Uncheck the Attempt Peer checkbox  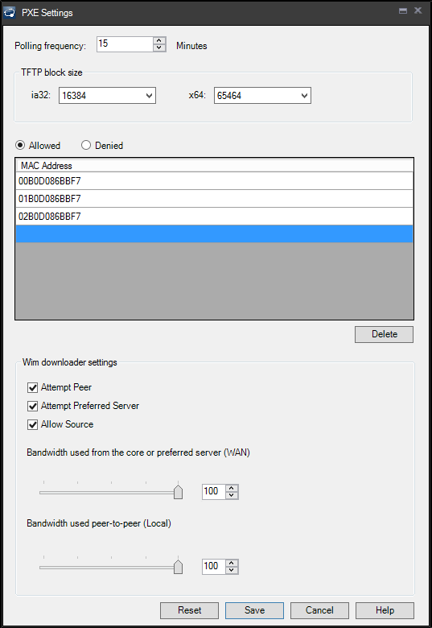(x=32, y=387)
